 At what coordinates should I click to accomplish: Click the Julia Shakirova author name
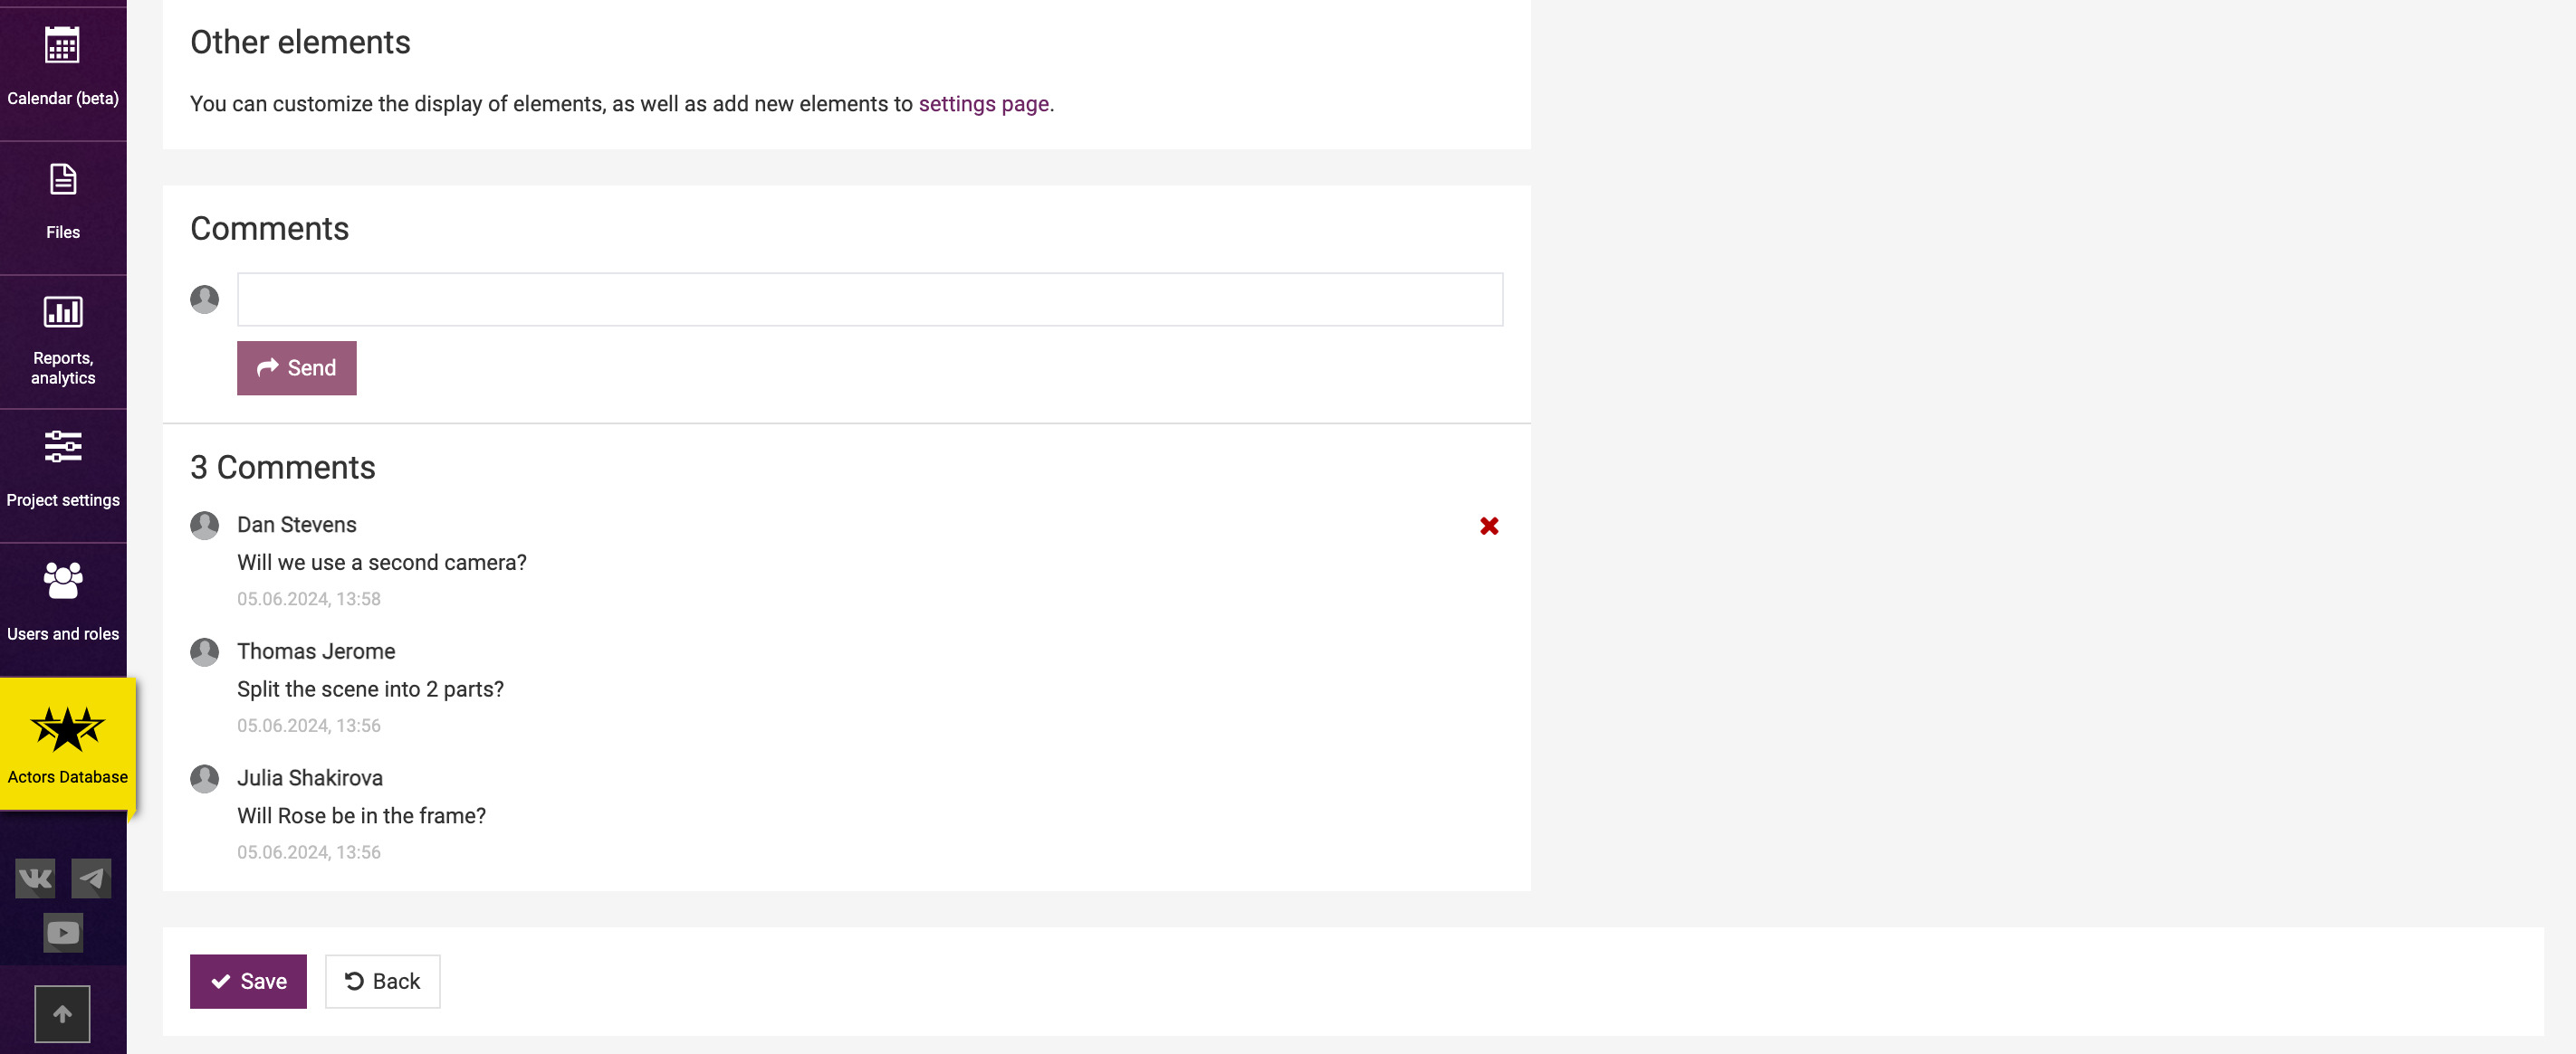(x=310, y=778)
